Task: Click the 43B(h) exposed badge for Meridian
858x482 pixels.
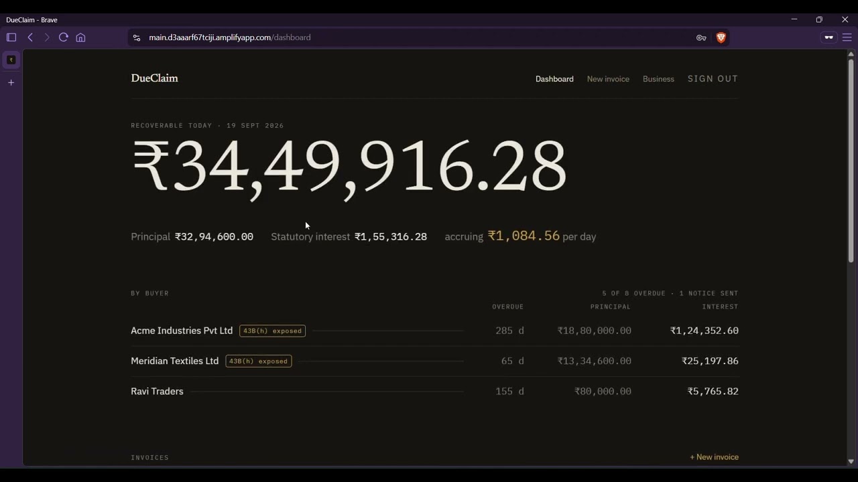Action: click(259, 361)
